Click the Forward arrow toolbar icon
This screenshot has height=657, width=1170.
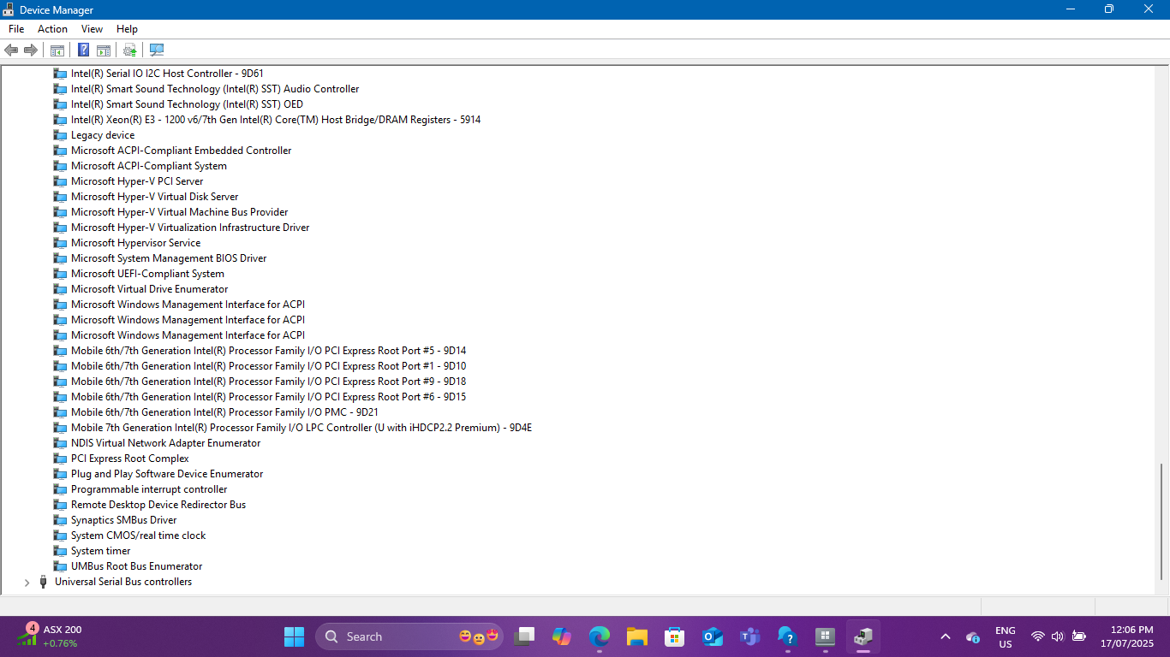(31, 50)
